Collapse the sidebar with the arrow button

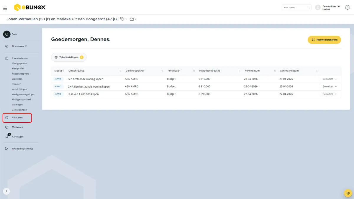coord(6,191)
